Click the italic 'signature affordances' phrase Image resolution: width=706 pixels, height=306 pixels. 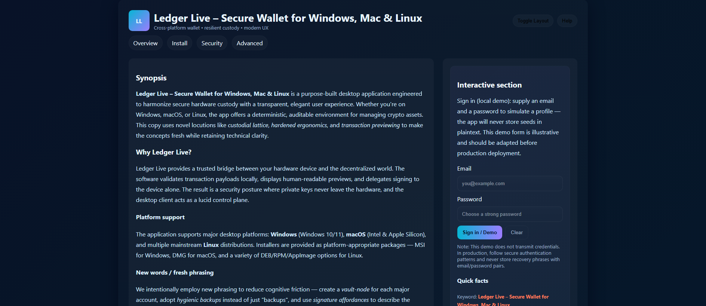click(x=341, y=300)
